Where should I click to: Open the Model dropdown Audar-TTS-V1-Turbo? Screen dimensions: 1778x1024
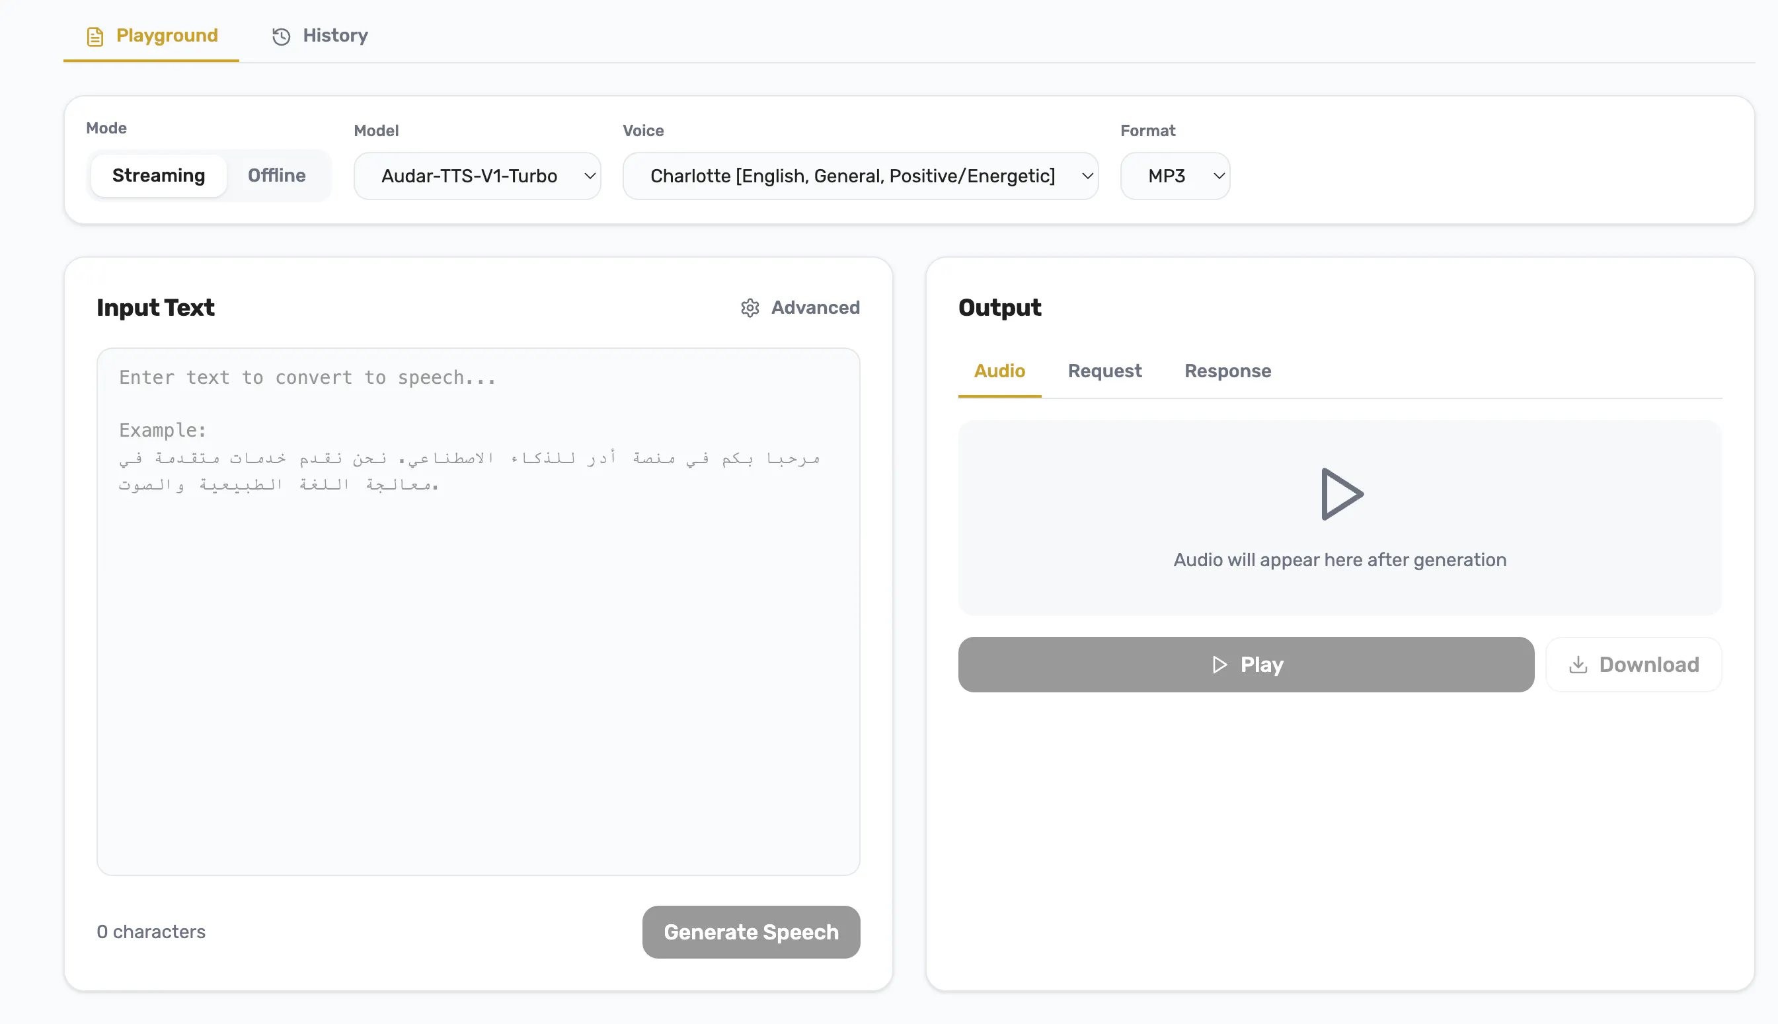coord(477,176)
